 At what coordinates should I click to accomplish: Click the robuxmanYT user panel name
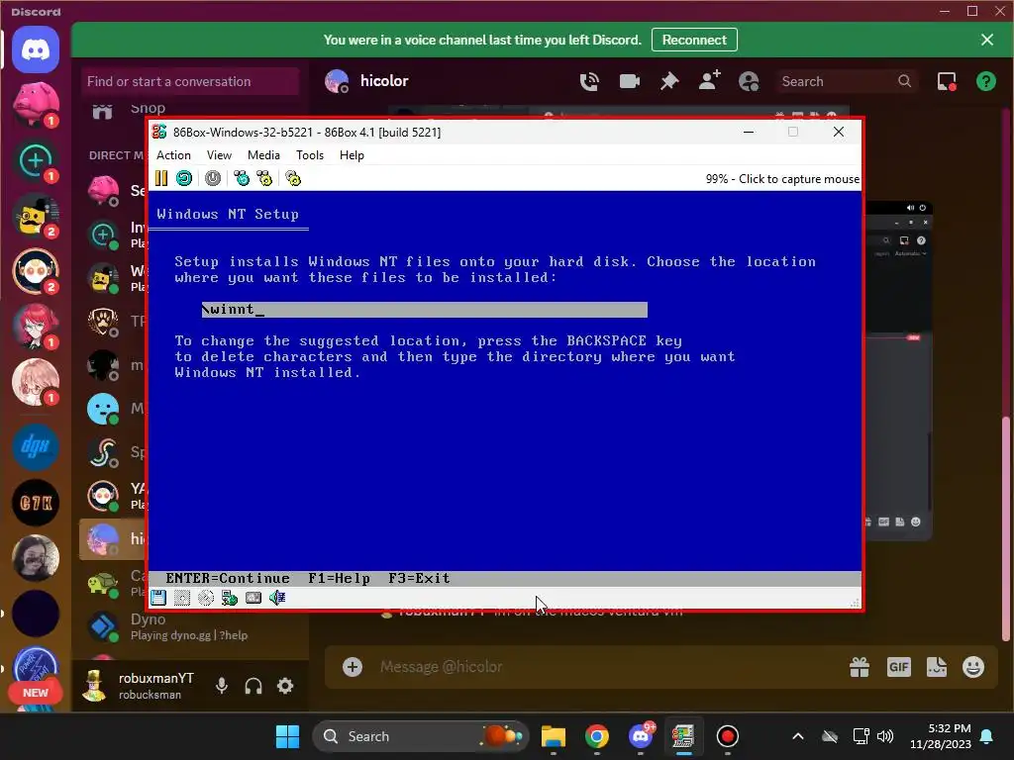tap(155, 679)
